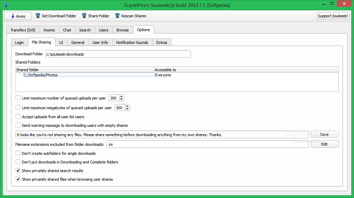Toggle Away status text
This screenshot has width=354, height=198.
pyautogui.click(x=21, y=16)
